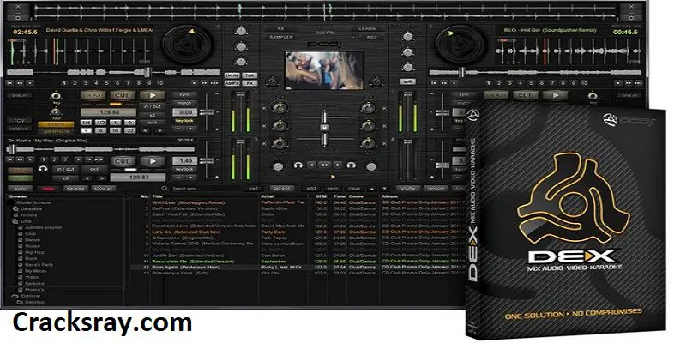Open the SAMPLER panel in the center section
686x343 pixels.
click(x=281, y=37)
